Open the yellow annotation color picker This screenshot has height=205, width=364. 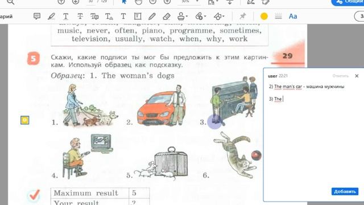coord(264,17)
